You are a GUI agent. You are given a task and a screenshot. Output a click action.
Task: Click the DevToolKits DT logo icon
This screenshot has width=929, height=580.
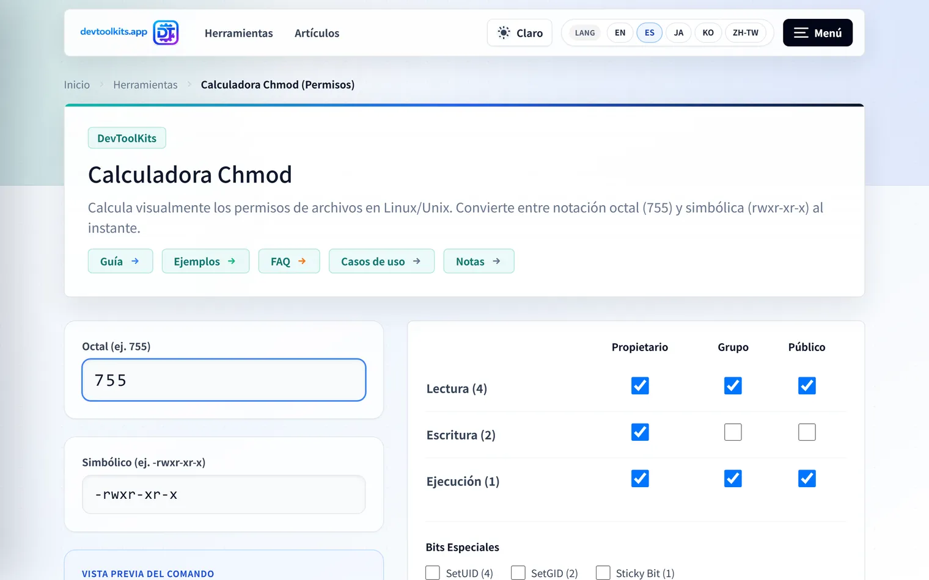point(166,32)
